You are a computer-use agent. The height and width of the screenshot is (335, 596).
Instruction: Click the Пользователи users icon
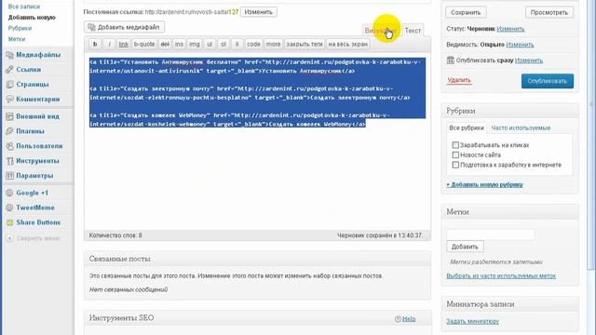(10, 146)
